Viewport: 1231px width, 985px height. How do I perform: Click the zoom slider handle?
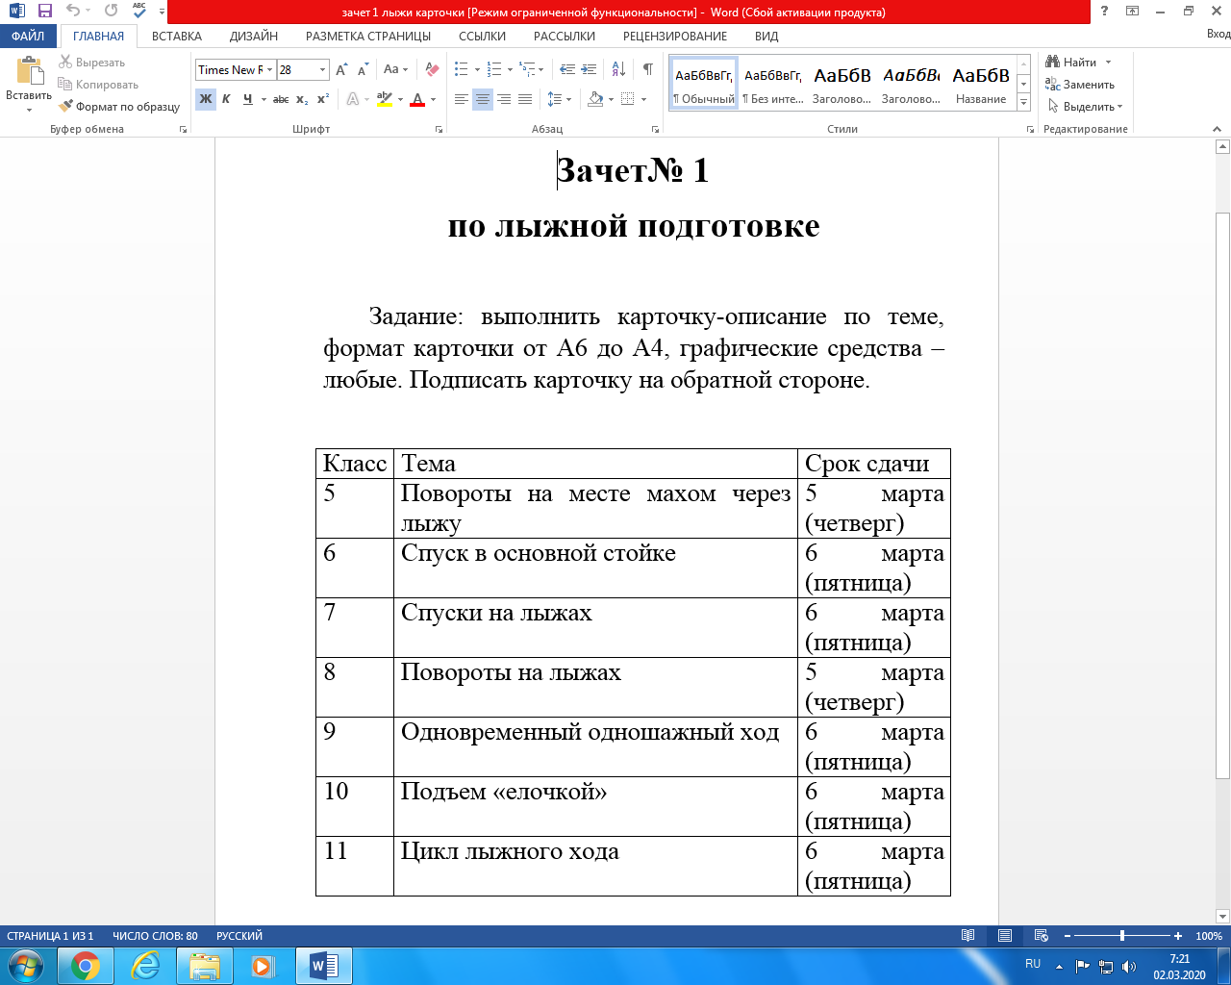1122,936
